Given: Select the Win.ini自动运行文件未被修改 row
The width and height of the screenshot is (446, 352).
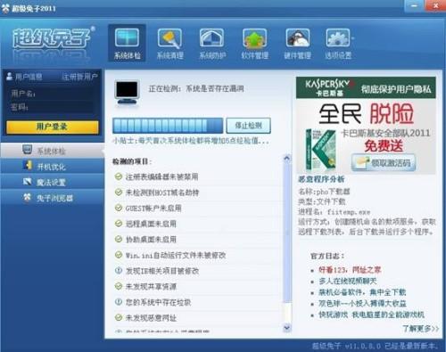Looking at the screenshot, I should pos(196,255).
